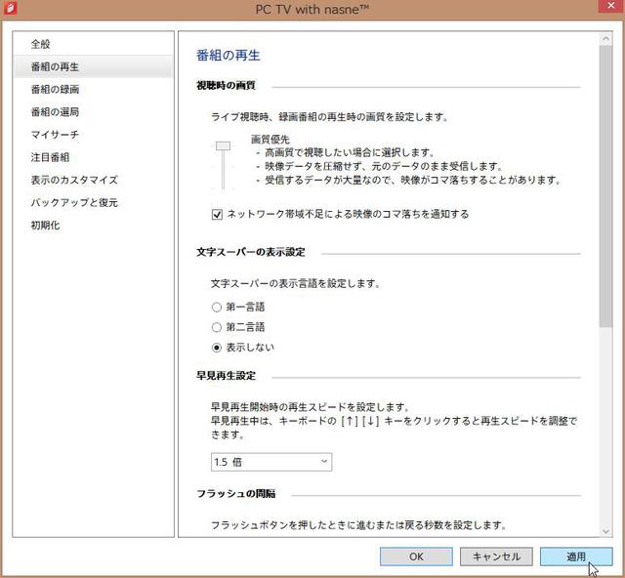The image size is (625, 578).
Task: Click the 早見再生設定 section label
Action: coord(226,376)
